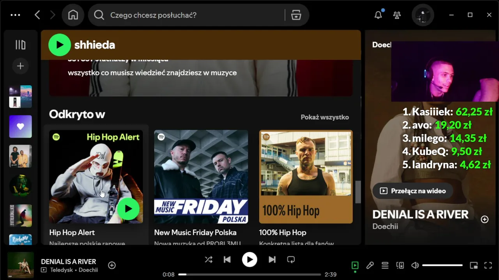
Task: Toggle repeat mode
Action: pos(291,259)
